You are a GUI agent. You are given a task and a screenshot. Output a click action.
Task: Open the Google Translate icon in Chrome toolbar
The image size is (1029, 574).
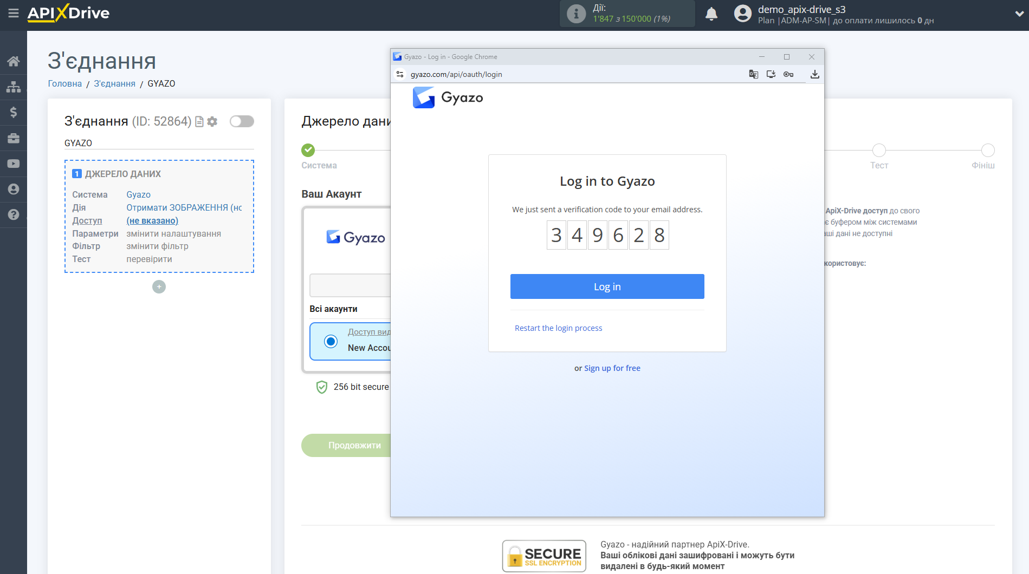tap(753, 74)
